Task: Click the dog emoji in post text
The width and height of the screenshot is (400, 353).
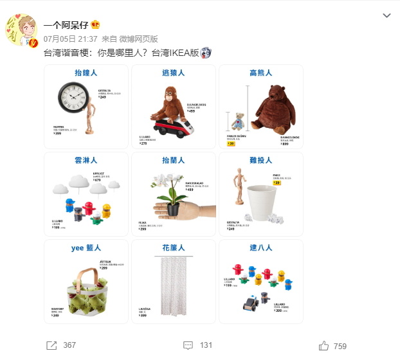Action: (x=206, y=53)
